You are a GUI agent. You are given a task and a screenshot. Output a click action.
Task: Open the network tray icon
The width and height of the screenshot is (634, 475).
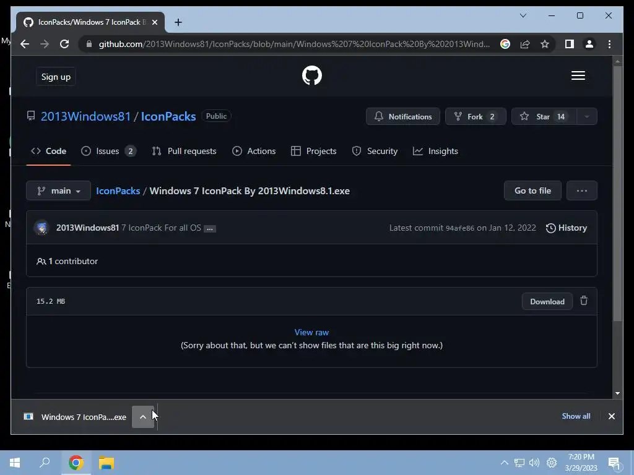(x=519, y=463)
